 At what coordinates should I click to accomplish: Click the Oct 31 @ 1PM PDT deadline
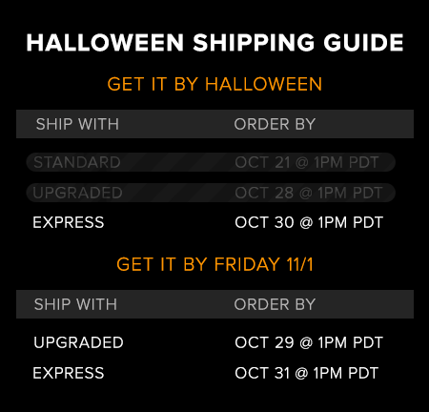[x=307, y=373]
